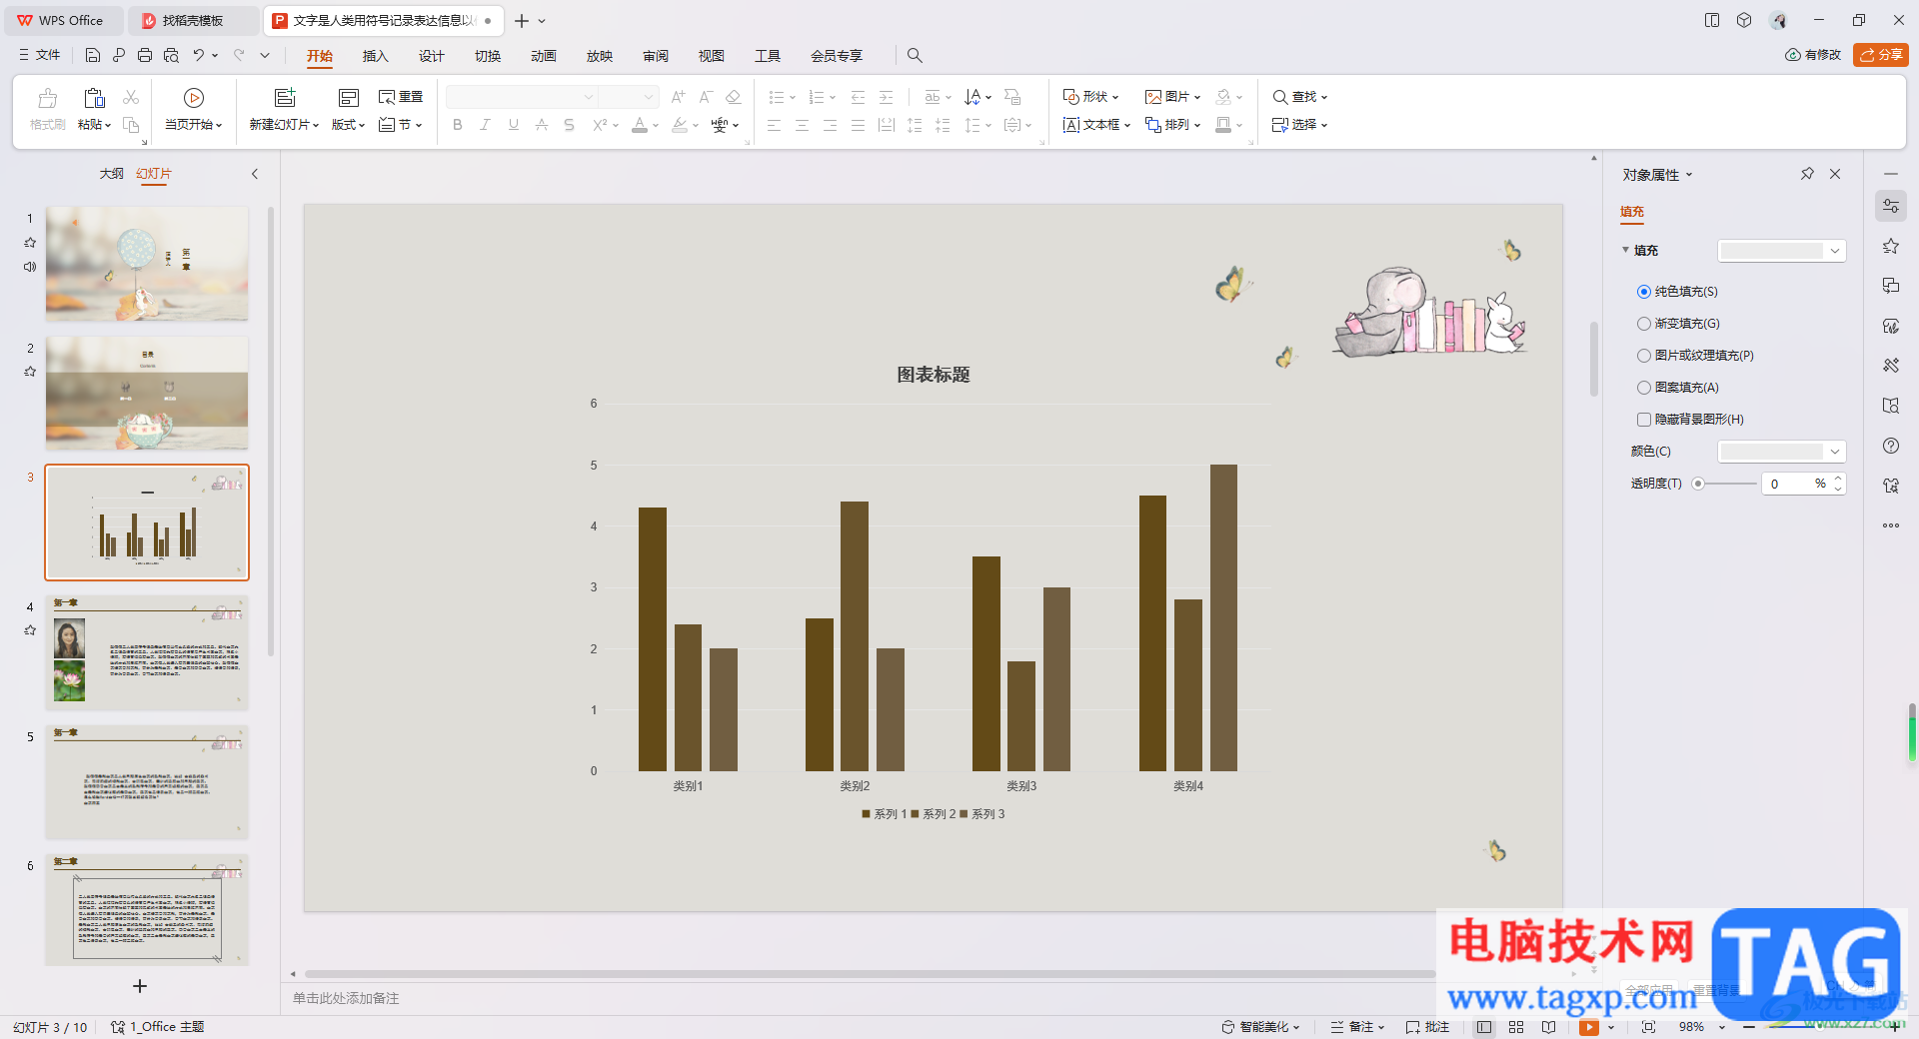This screenshot has height=1039, width=1919.
Task: Click the transparency slider handle
Action: 1697,484
